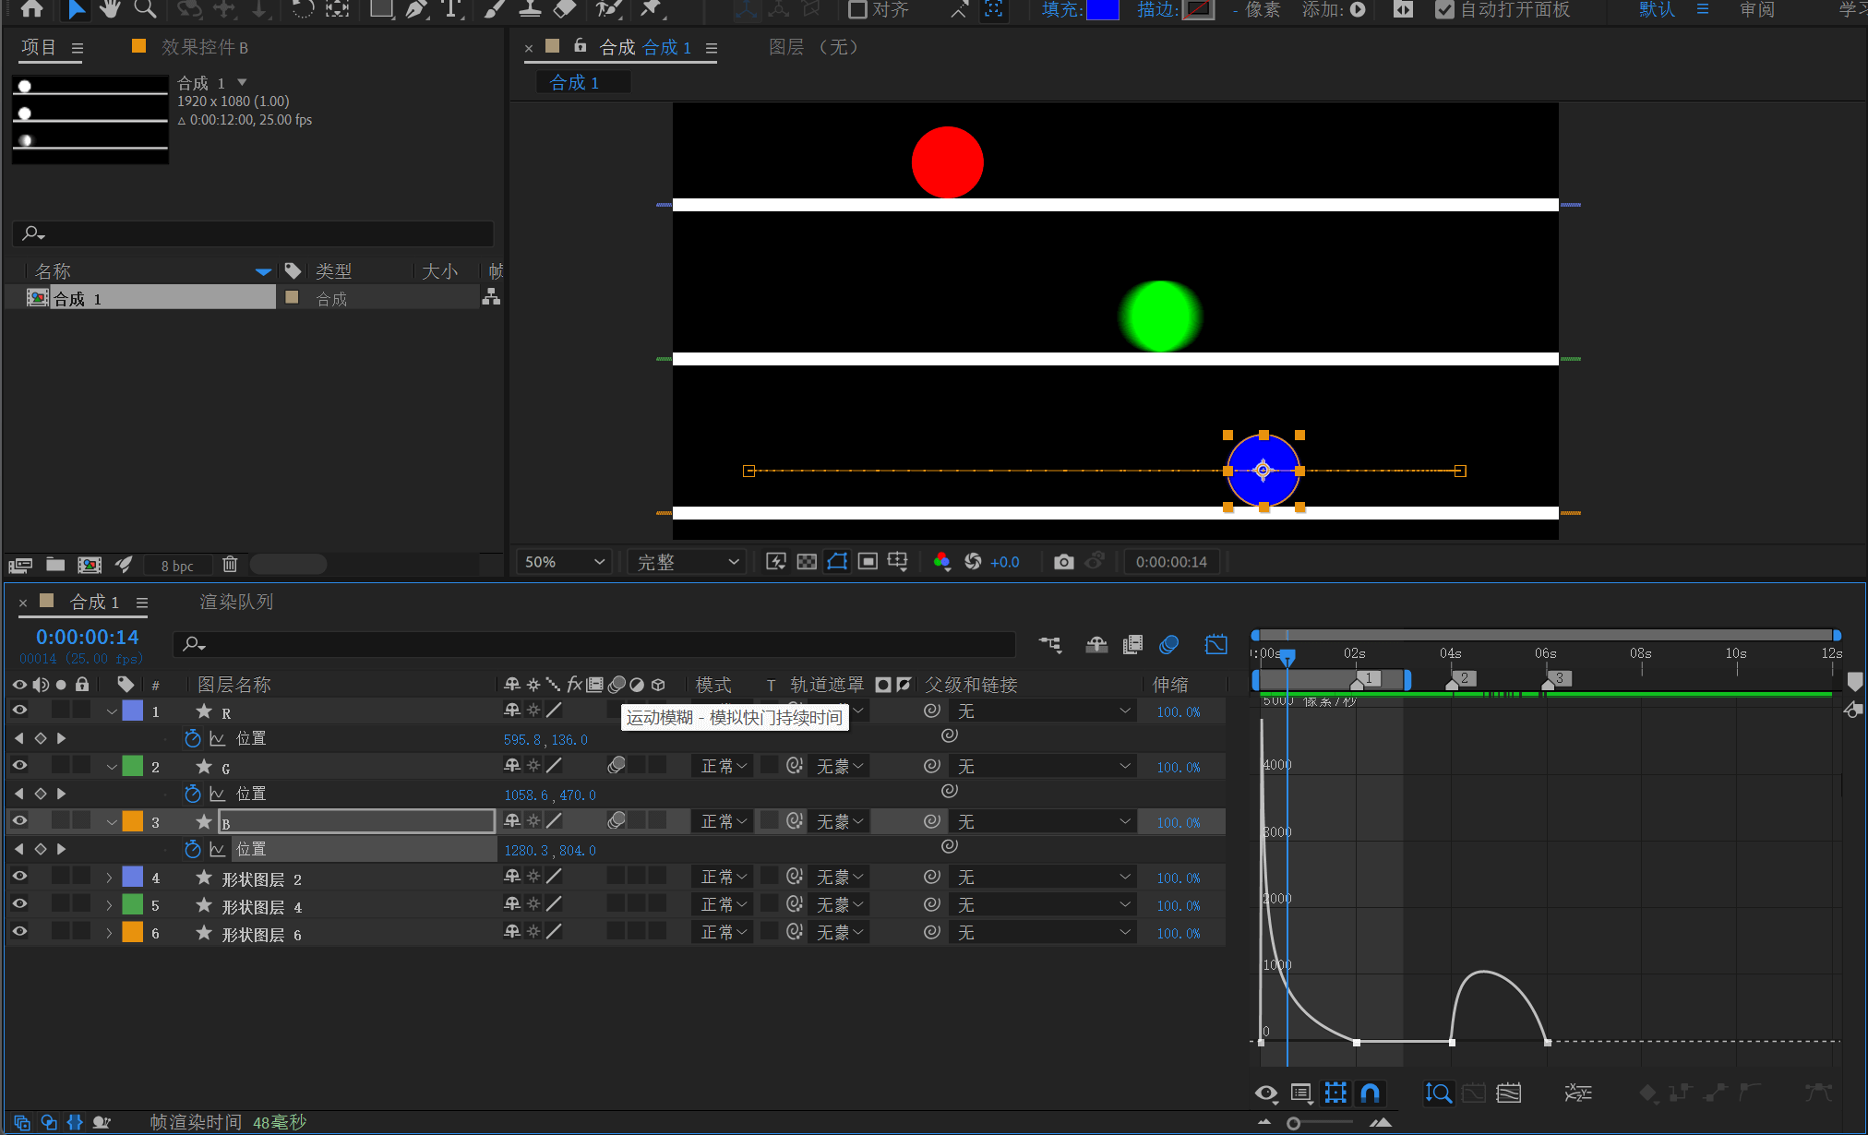The image size is (1868, 1135).
Task: Delete selected project item with trash icon
Action: tap(230, 564)
